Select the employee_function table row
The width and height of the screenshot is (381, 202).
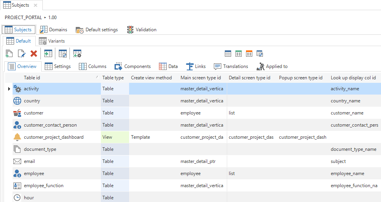[44, 186]
